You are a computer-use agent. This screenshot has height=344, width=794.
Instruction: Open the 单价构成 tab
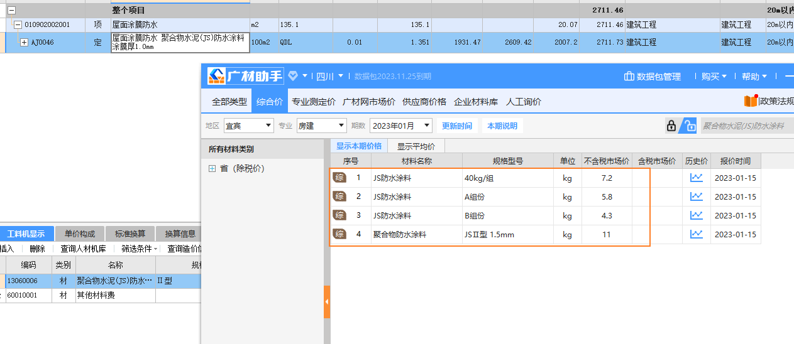(80, 234)
